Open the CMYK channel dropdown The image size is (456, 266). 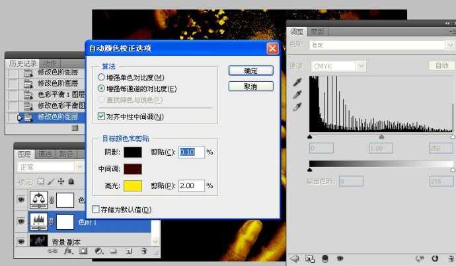click(361, 66)
